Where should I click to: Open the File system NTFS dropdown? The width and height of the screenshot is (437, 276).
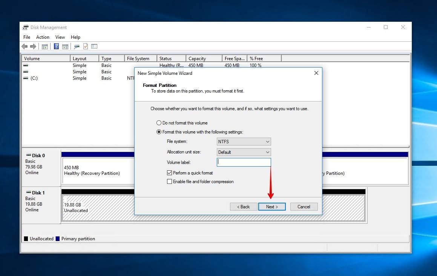coord(244,142)
